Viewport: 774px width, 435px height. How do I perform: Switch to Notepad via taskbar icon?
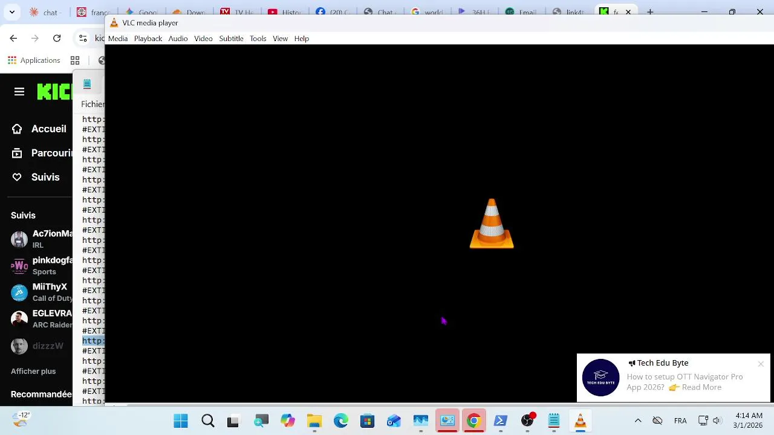click(554, 420)
